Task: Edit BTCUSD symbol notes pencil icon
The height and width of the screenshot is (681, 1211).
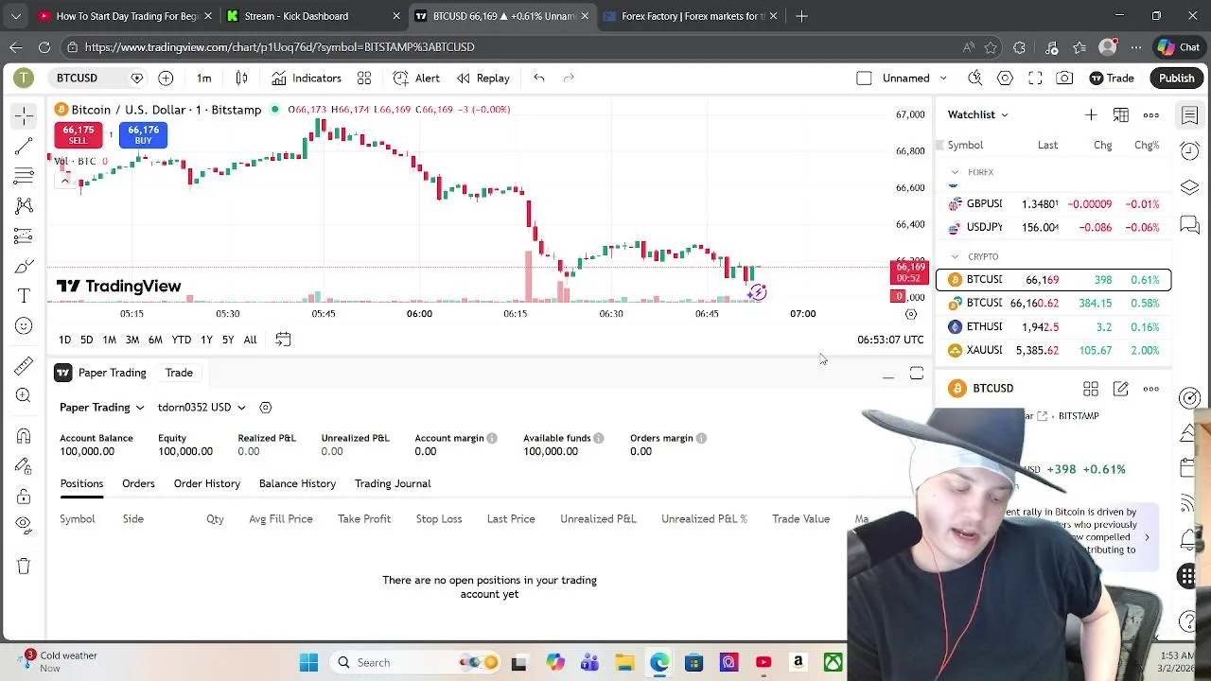Action: coord(1121,389)
